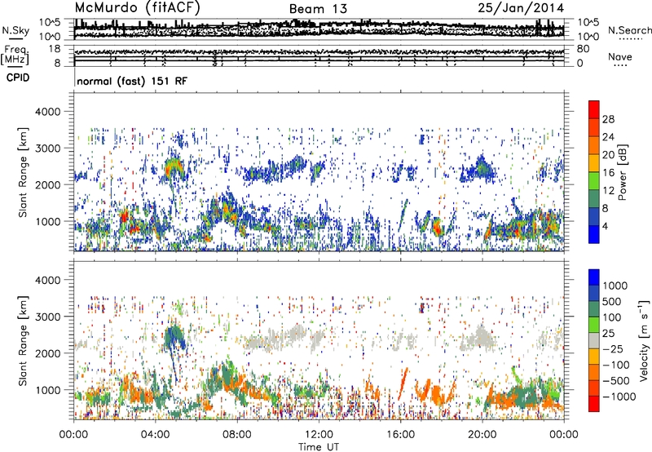Click the "16" label on Power colorbar
652x452 pixels.
608,173
